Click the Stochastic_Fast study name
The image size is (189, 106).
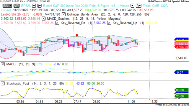[x=18, y=83]
